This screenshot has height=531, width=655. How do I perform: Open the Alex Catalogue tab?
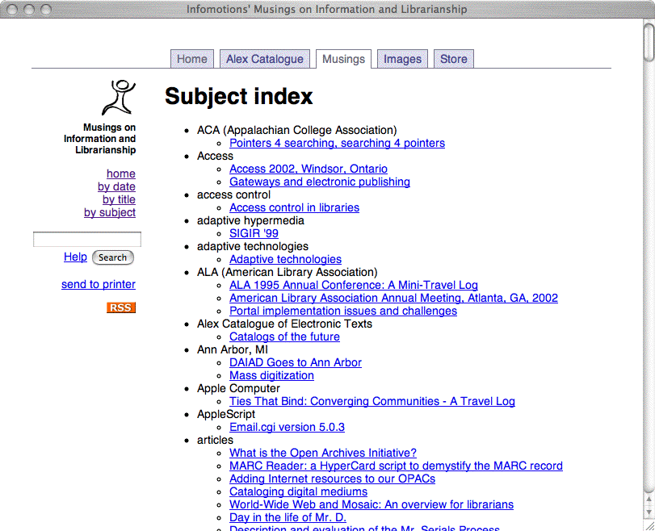click(x=264, y=59)
